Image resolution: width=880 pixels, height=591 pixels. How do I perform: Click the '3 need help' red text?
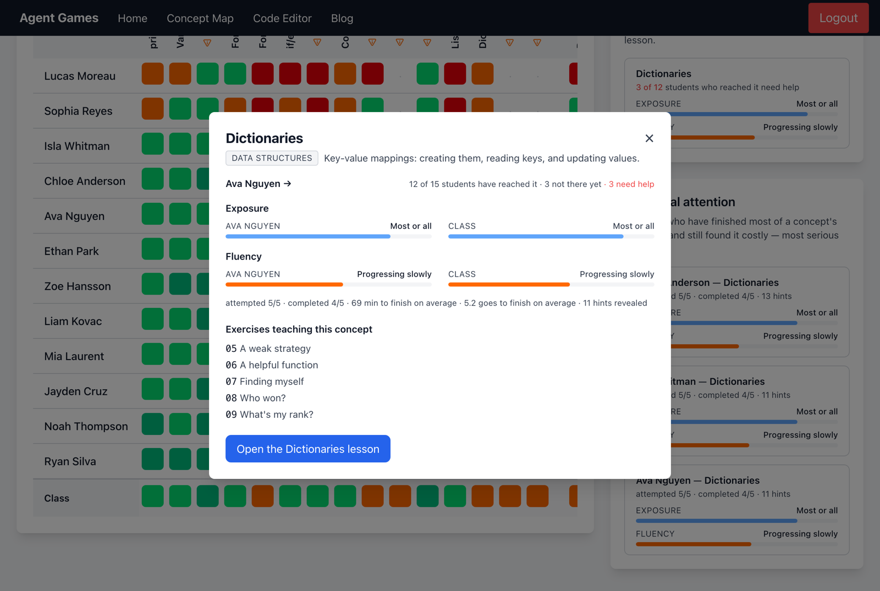click(631, 184)
